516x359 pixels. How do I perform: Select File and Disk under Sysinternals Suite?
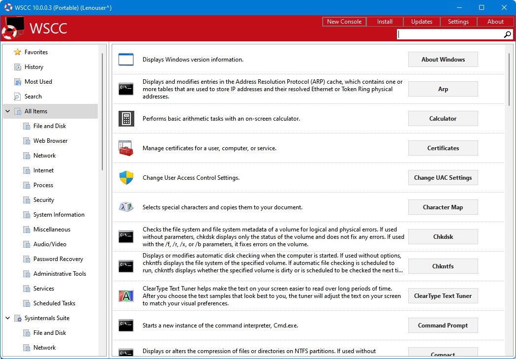pyautogui.click(x=50, y=333)
